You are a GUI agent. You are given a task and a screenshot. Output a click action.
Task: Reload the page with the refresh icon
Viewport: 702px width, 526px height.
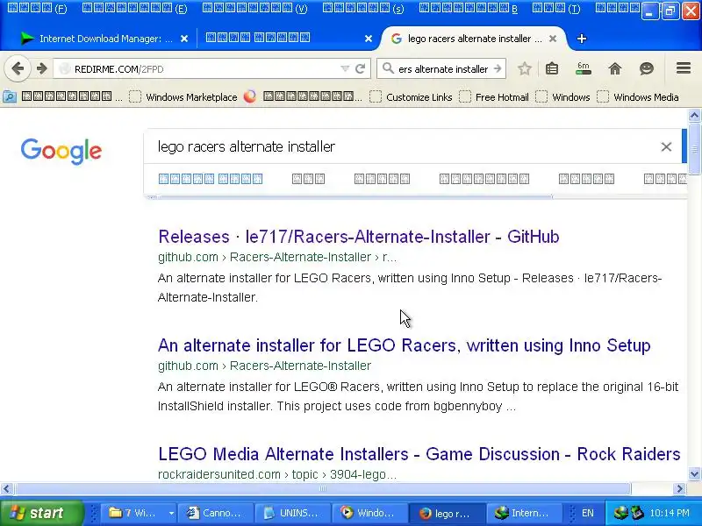point(361,69)
